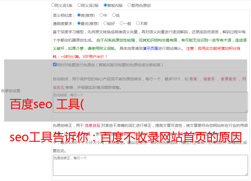Set 语义相似度 to 中

click(101, 15)
